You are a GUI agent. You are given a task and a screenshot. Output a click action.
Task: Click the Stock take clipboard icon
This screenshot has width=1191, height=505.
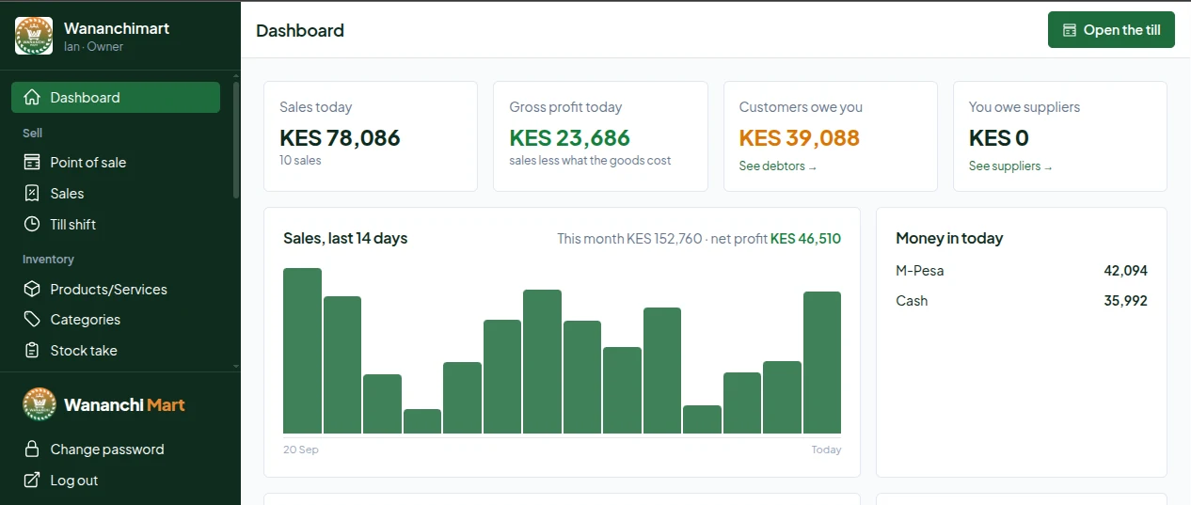coord(32,350)
